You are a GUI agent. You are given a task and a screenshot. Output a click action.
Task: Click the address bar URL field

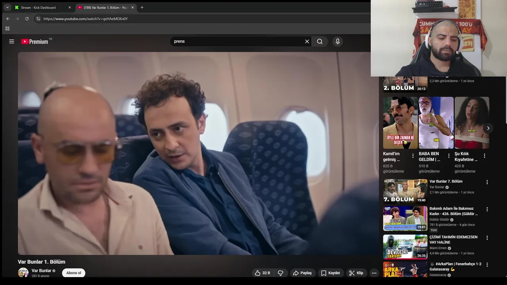click(x=202, y=19)
